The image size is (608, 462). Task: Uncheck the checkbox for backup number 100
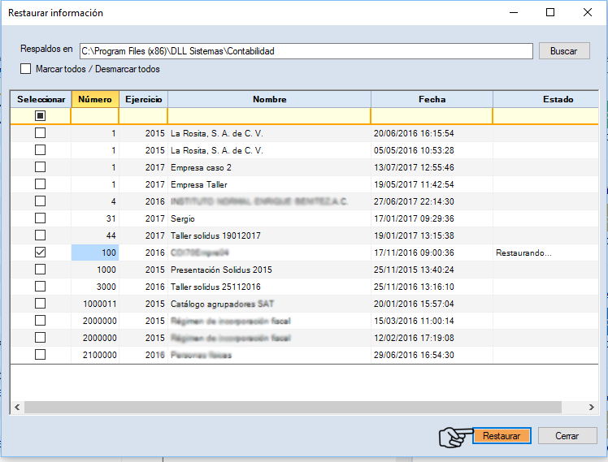click(40, 253)
